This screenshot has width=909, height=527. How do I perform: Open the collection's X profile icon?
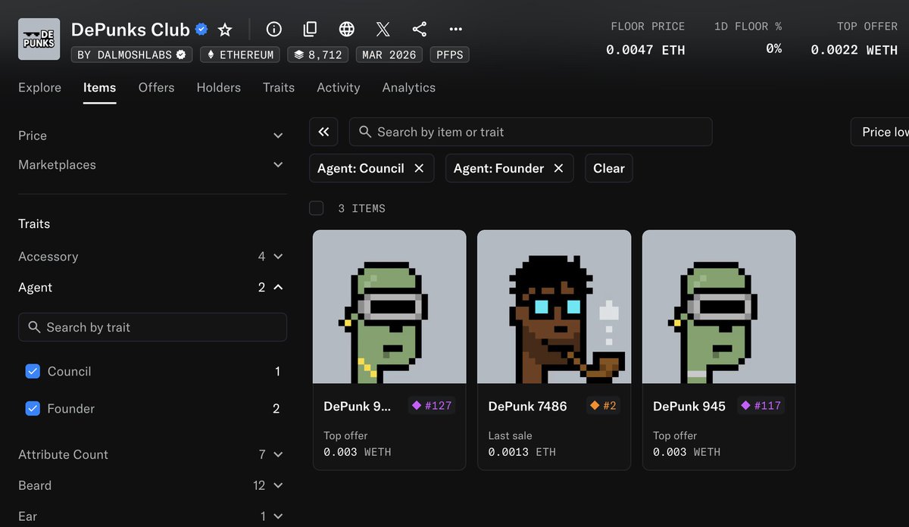(383, 30)
